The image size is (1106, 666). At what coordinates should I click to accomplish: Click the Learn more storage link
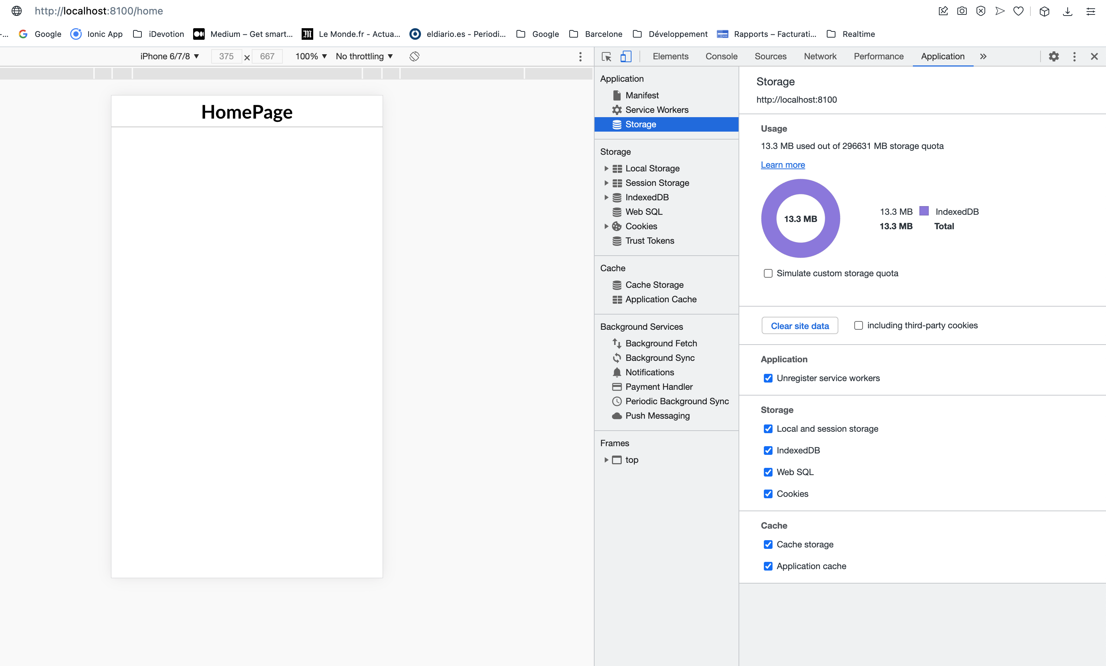(x=783, y=164)
